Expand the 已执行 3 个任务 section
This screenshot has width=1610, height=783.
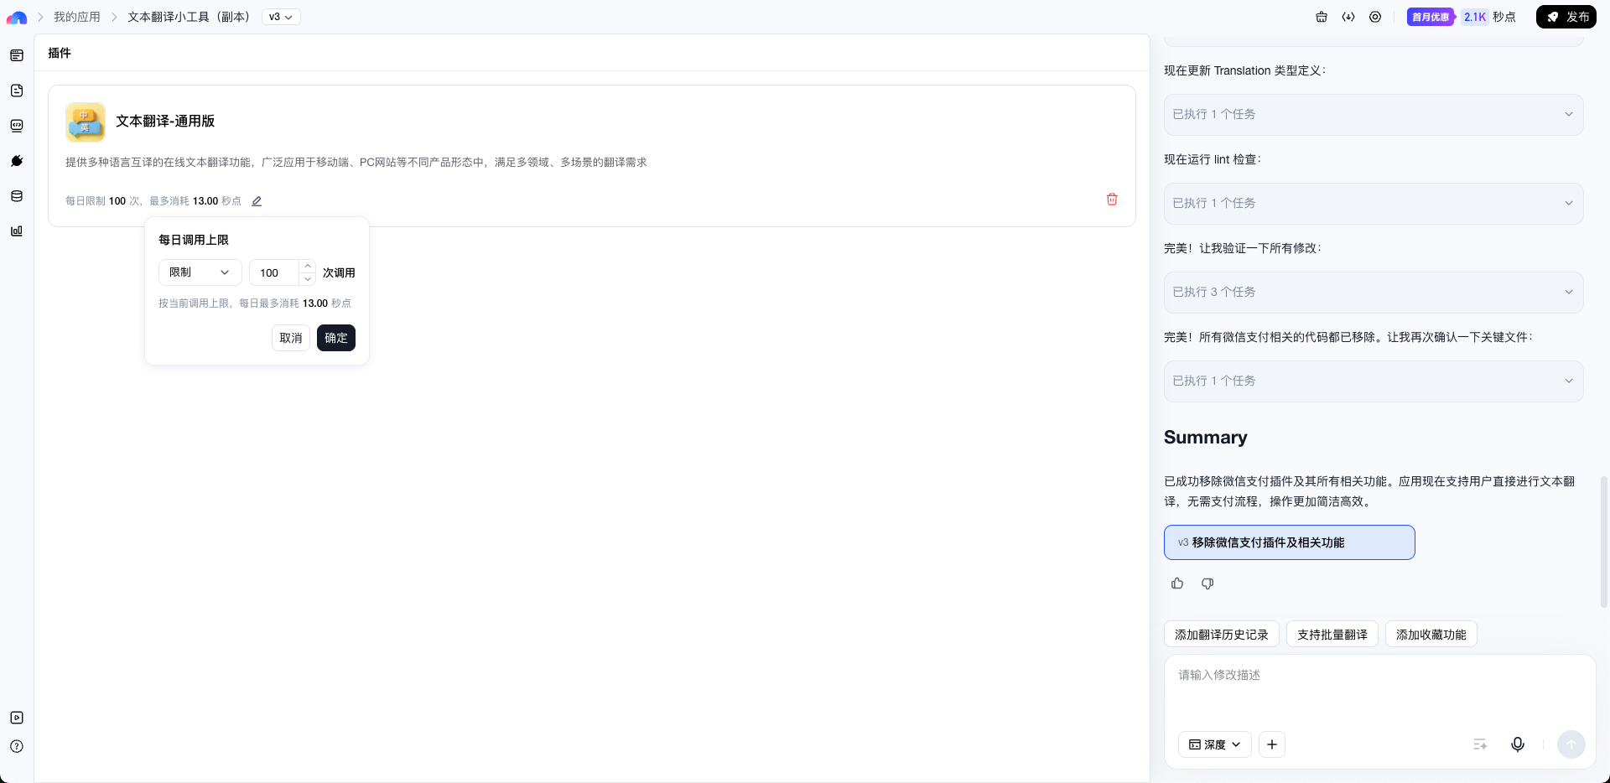pyautogui.click(x=1373, y=292)
